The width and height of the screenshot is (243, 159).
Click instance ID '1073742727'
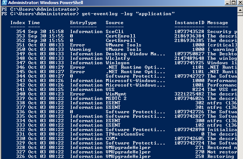189,76
